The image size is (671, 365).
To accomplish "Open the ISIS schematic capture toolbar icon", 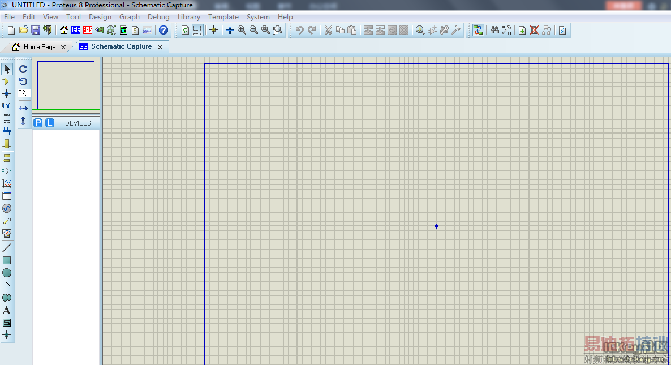I will click(x=76, y=31).
